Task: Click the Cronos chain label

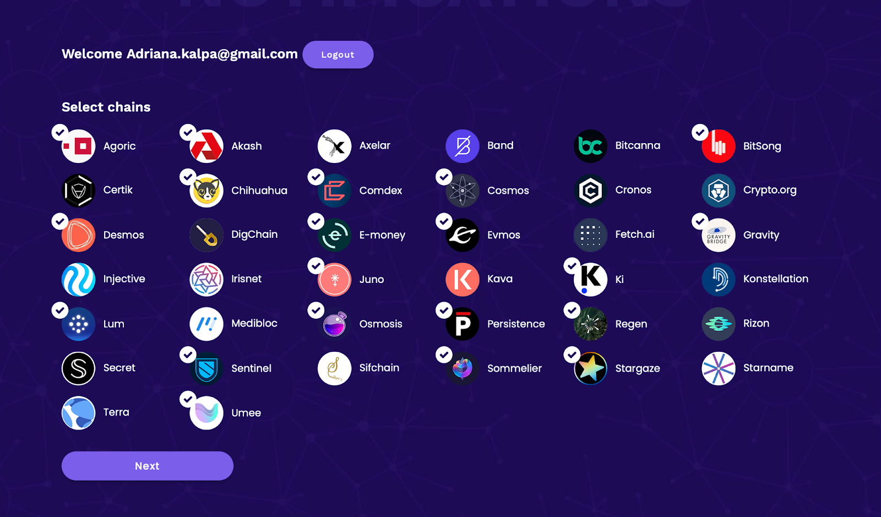Action: [633, 189]
